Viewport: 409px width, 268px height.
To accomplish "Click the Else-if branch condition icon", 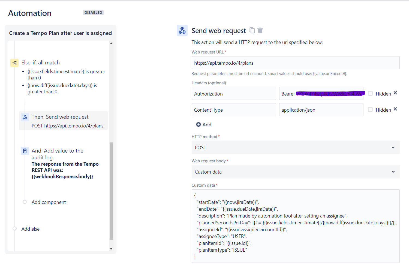I will click(14, 63).
